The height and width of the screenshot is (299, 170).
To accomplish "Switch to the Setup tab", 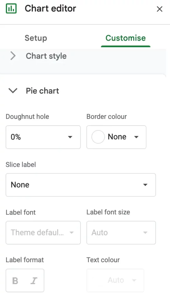I will coord(36,38).
